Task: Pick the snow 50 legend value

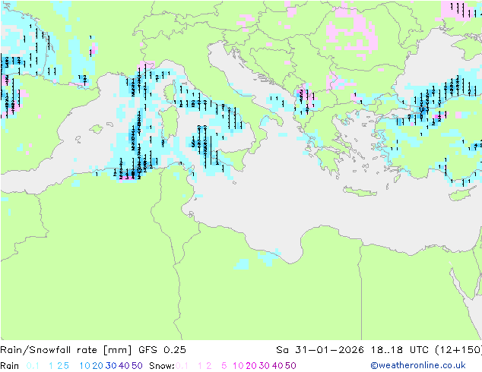Action: 291,366
